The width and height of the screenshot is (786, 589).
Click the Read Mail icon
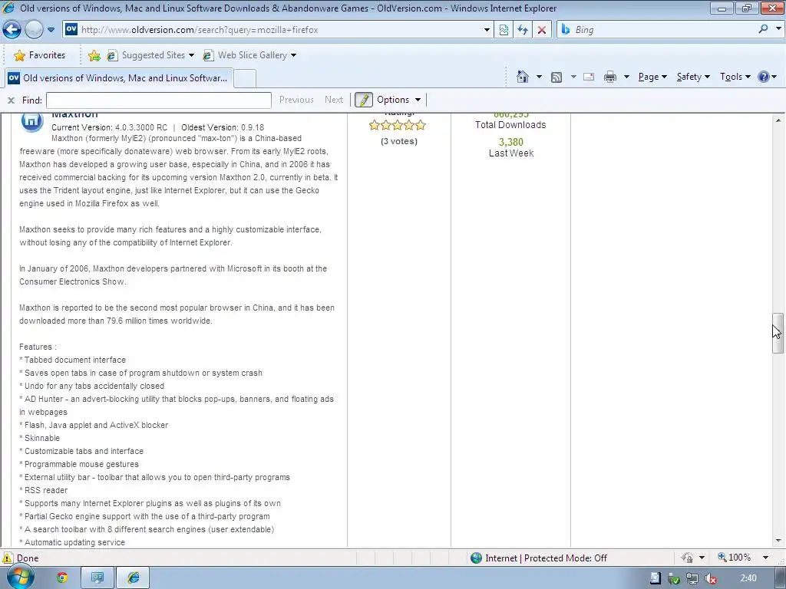(589, 77)
